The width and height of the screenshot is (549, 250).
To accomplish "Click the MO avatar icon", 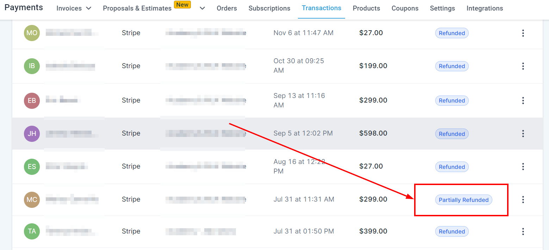I will (x=32, y=33).
